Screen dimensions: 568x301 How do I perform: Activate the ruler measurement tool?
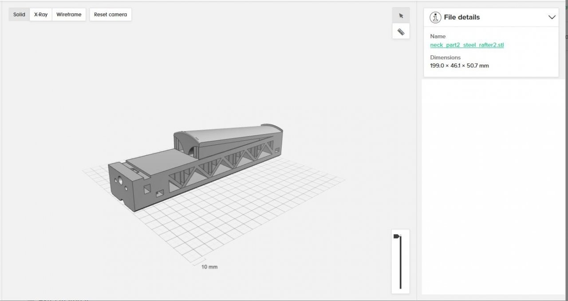coord(401,31)
